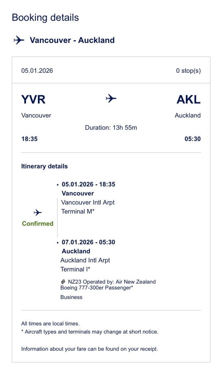
Task: Click the NZ23 Operated by Air New Zealand line
Action: coord(112,282)
